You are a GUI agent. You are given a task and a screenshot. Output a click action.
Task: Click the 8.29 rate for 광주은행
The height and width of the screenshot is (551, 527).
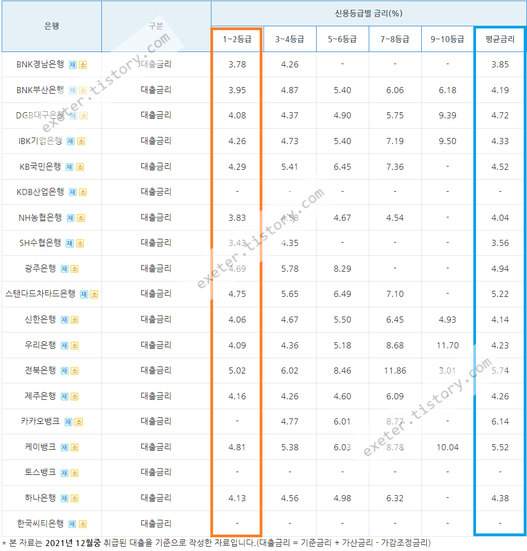point(342,269)
